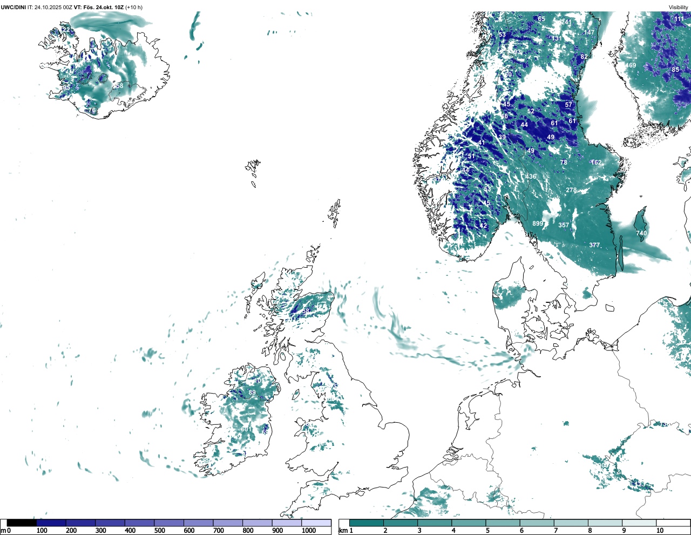Click the black 0–100 m legend swatch
This screenshot has height=535, width=691.
(22, 523)
